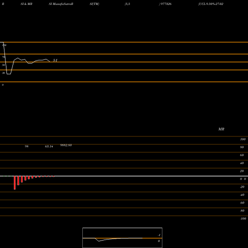Viewport: 248px width, 248px height.
Task: Click the tallest red histogram bar
Action: (15, 183)
